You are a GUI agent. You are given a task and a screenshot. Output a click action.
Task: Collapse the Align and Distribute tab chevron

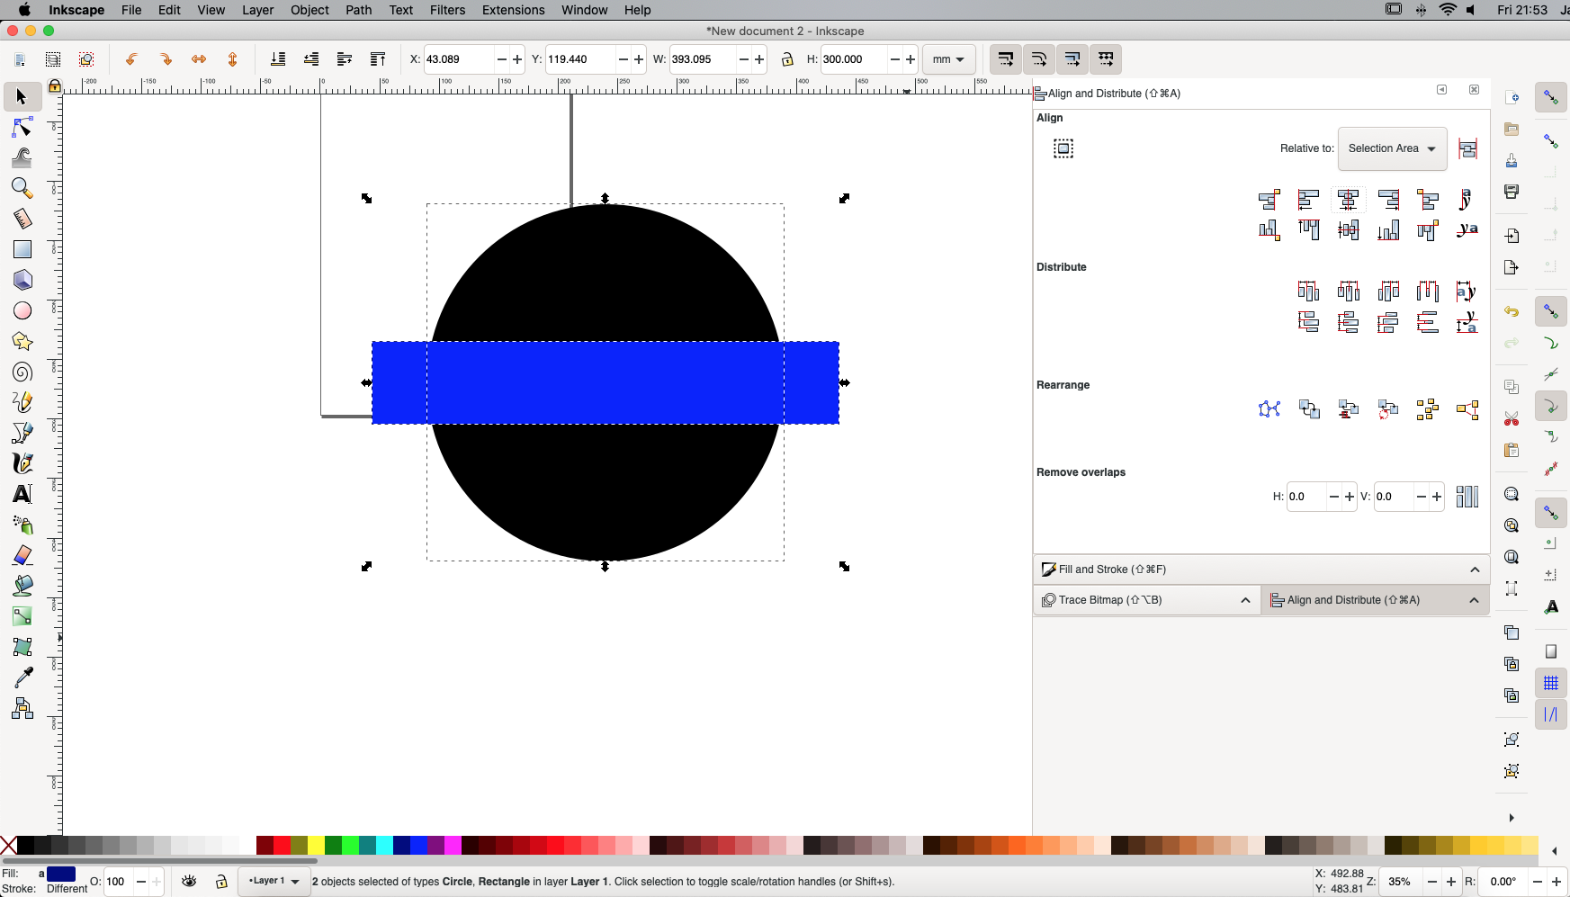(x=1474, y=600)
